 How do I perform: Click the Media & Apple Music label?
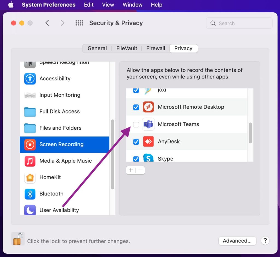[x=66, y=161]
